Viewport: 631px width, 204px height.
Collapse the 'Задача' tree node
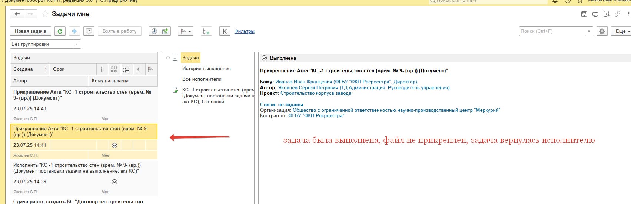tap(168, 58)
